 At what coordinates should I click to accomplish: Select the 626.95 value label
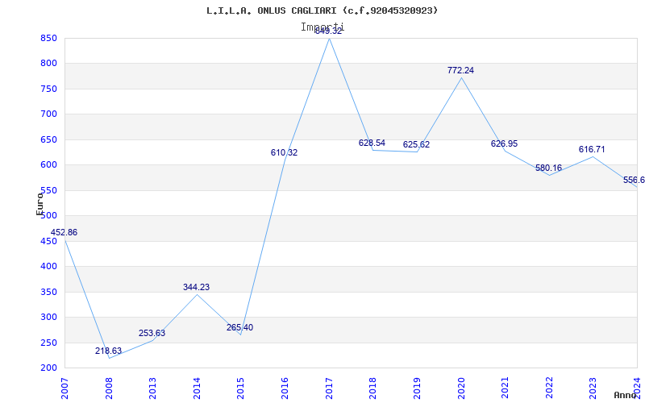click(x=505, y=143)
